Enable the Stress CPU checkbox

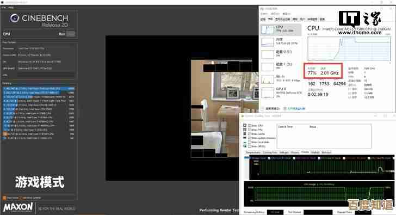click(250, 126)
